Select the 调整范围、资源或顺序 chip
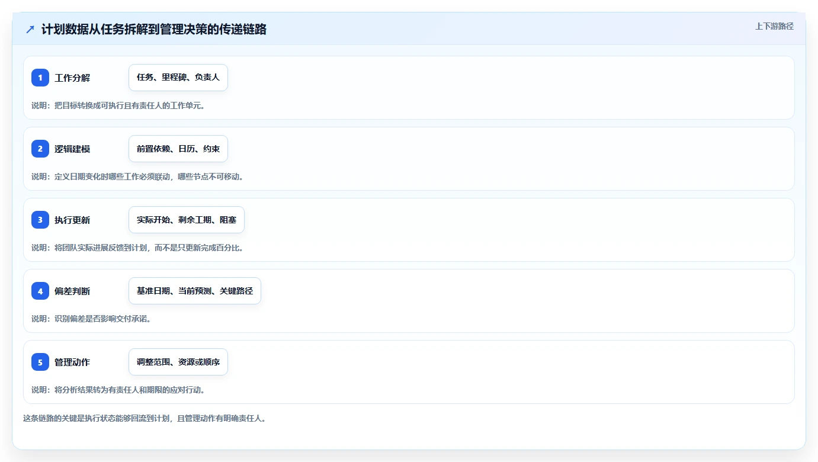 178,362
